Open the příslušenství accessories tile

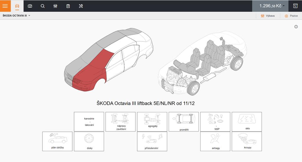tap(152, 141)
